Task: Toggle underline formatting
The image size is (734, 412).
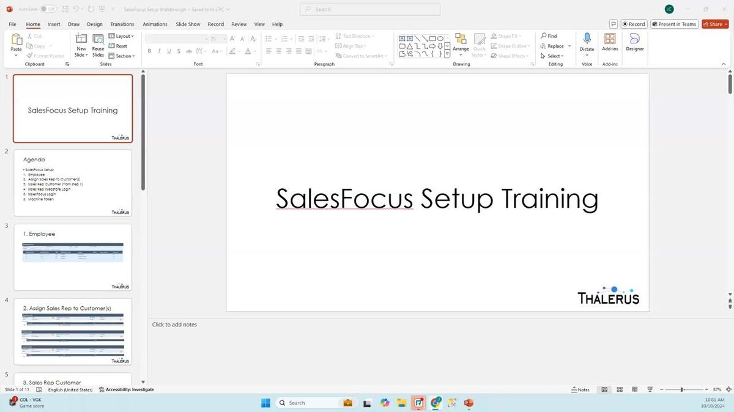Action: coord(168,51)
